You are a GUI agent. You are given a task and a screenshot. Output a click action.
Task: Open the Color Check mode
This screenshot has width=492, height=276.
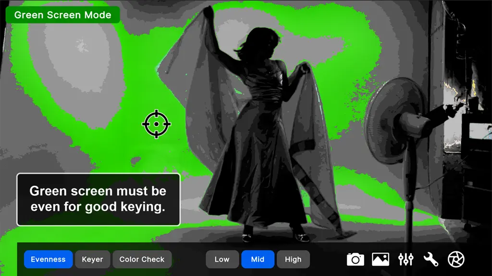tap(142, 259)
